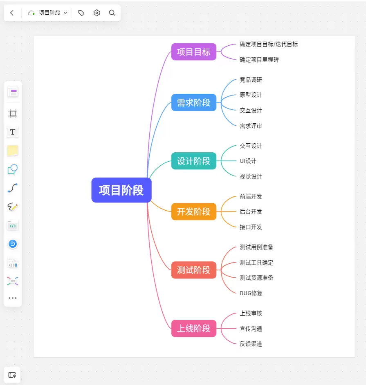Select the central 项目阶段 node
366x385 pixels.
click(121, 190)
